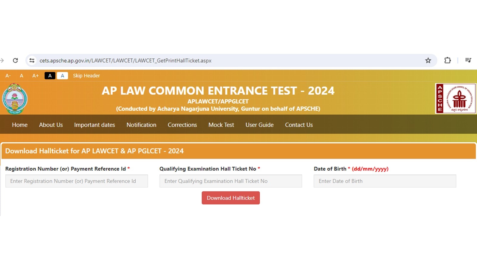Click the site information icon in address bar
Image resolution: width=477 pixels, height=268 pixels.
coord(32,60)
